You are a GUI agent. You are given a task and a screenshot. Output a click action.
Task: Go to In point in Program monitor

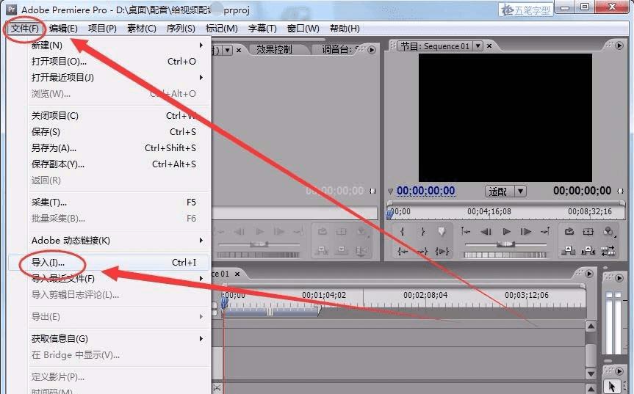pyautogui.click(x=402, y=252)
